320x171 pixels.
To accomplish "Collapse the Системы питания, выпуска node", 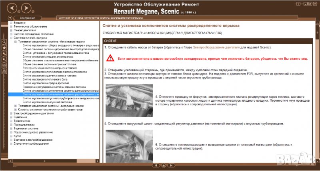I will (x=11, y=38).
